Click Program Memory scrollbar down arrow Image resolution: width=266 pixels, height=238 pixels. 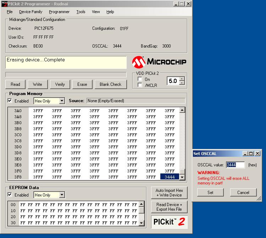pos(182,177)
